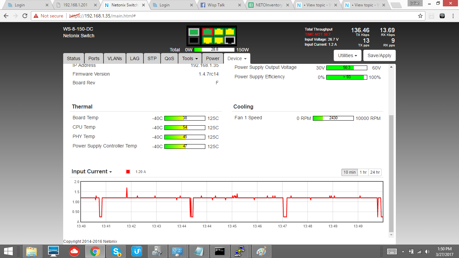Switch graph range to 1 hr

tap(363, 172)
